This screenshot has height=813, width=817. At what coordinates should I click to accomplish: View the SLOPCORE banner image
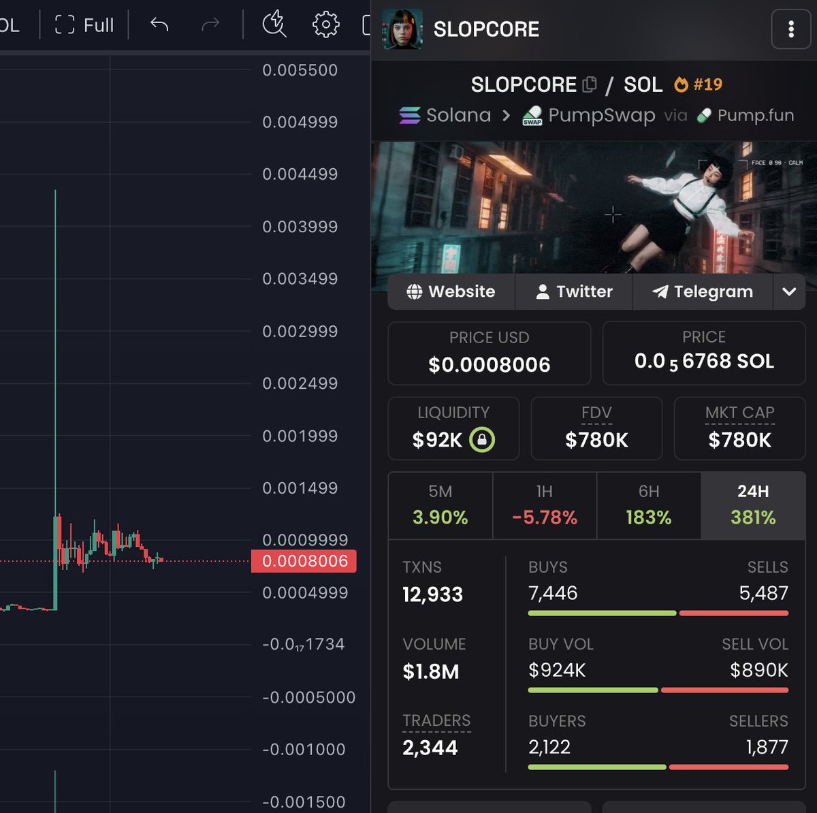(x=594, y=208)
